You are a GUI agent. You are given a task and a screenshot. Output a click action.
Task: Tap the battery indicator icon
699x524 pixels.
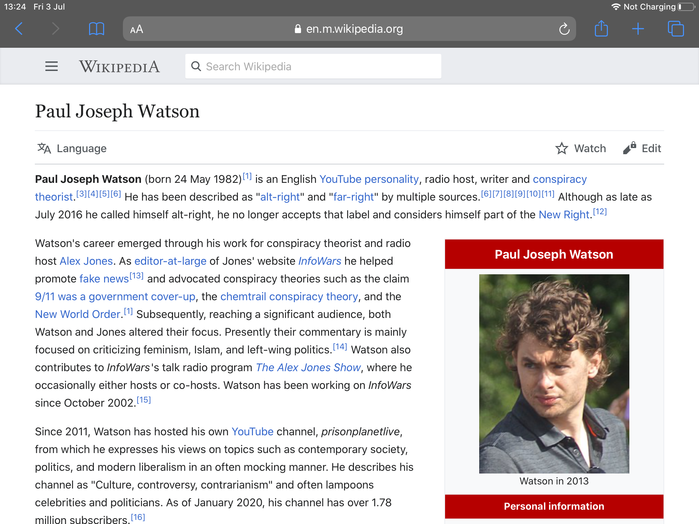[686, 7]
